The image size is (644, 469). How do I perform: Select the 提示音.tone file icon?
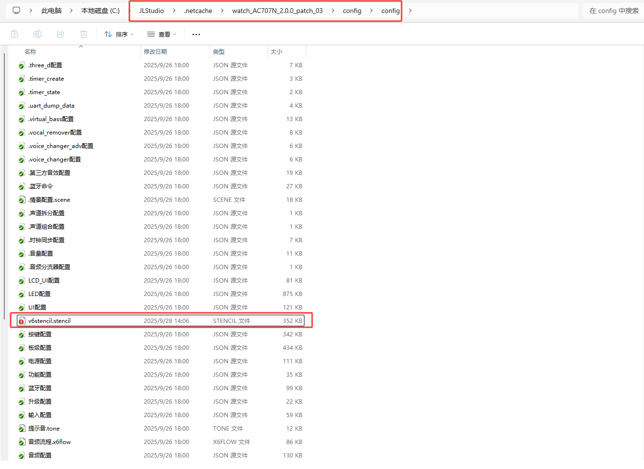click(x=22, y=429)
